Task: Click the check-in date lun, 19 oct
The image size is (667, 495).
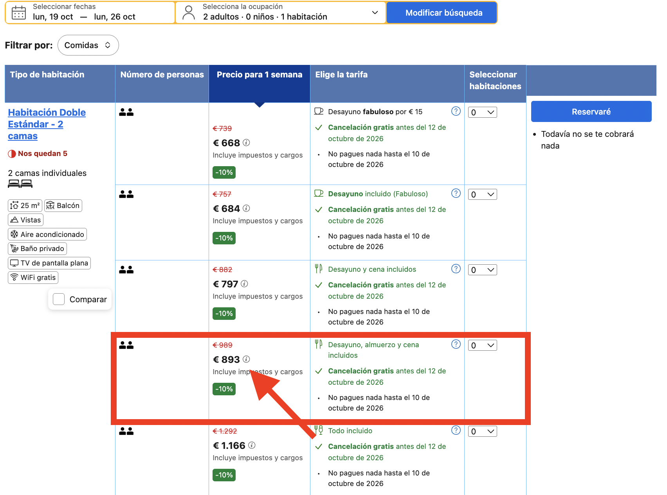Action: (53, 17)
